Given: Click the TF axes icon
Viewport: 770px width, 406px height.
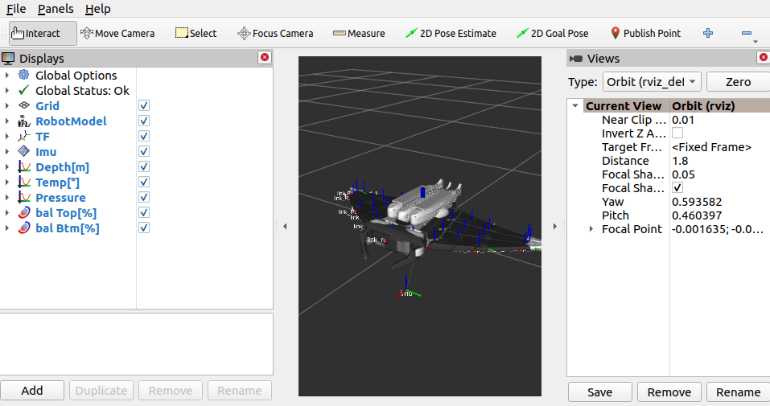Looking at the screenshot, I should pos(23,136).
